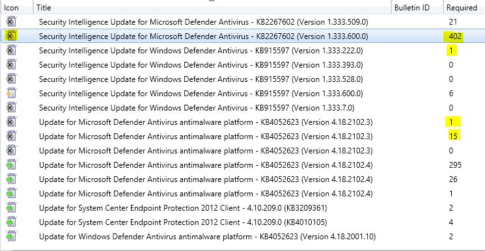Click the highlighted icon of Version 1.333.600.0 KB2267602 row
This screenshot has height=251, width=485.
click(11, 36)
